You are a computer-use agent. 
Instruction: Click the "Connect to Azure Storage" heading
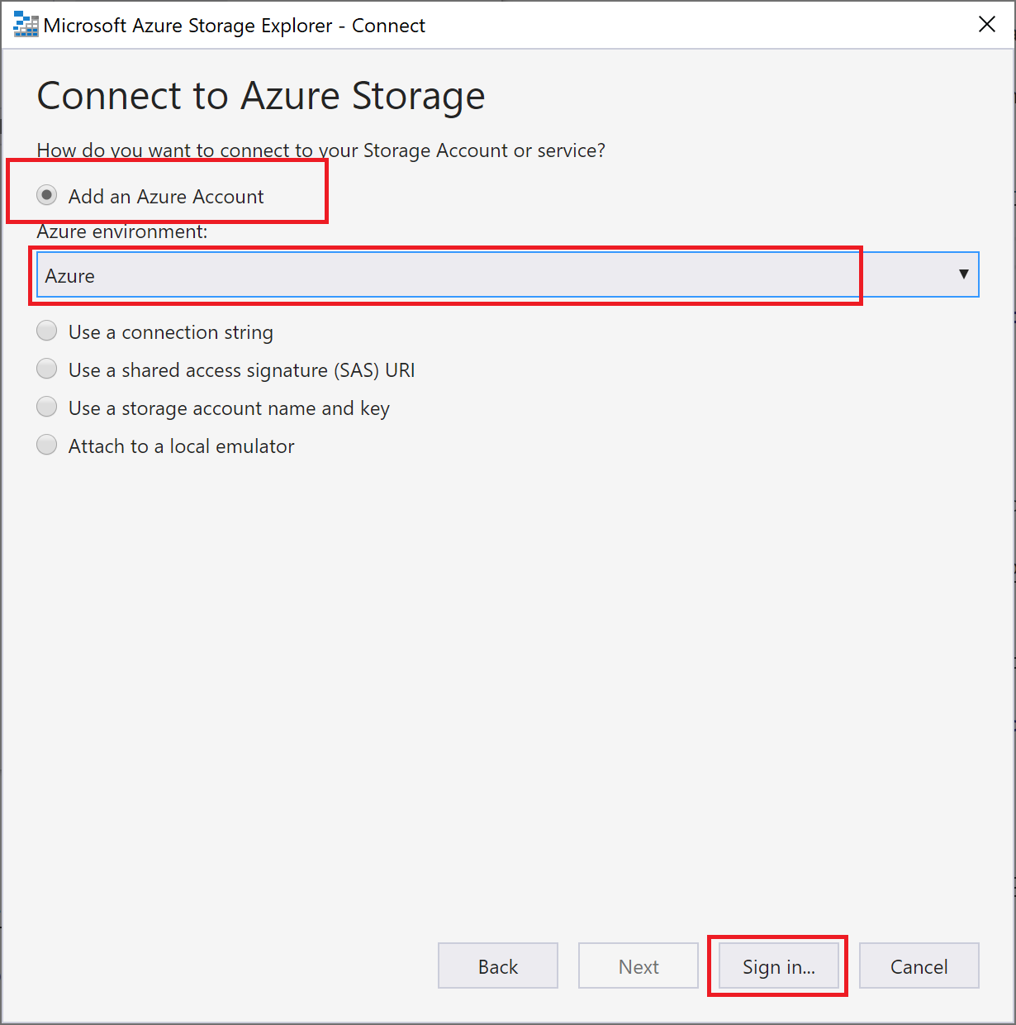coord(260,95)
